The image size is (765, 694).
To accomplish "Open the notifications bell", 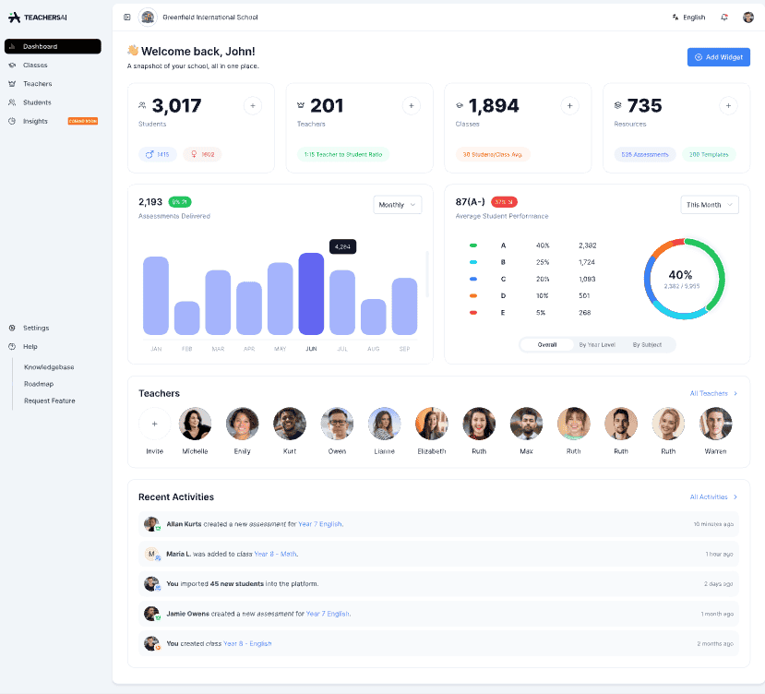I will 724,17.
